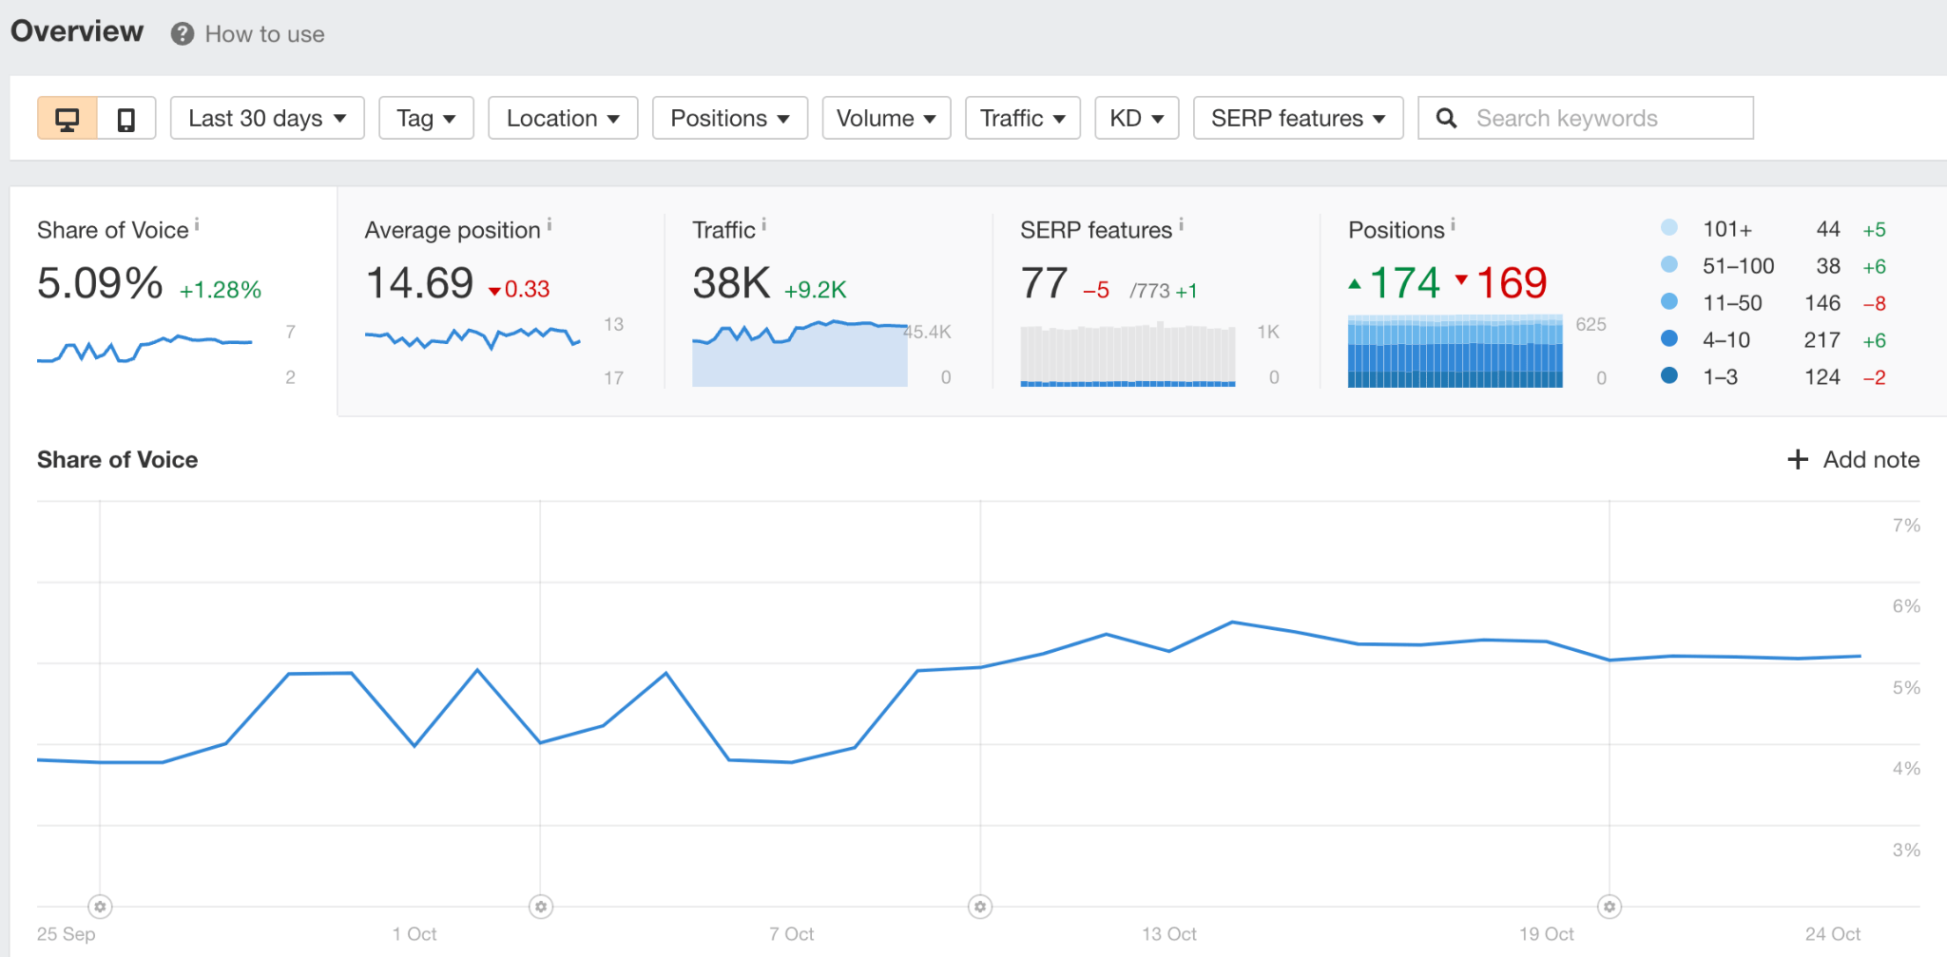Click the light blue 101+ legend dot
Image resolution: width=1947 pixels, height=957 pixels.
(x=1668, y=228)
